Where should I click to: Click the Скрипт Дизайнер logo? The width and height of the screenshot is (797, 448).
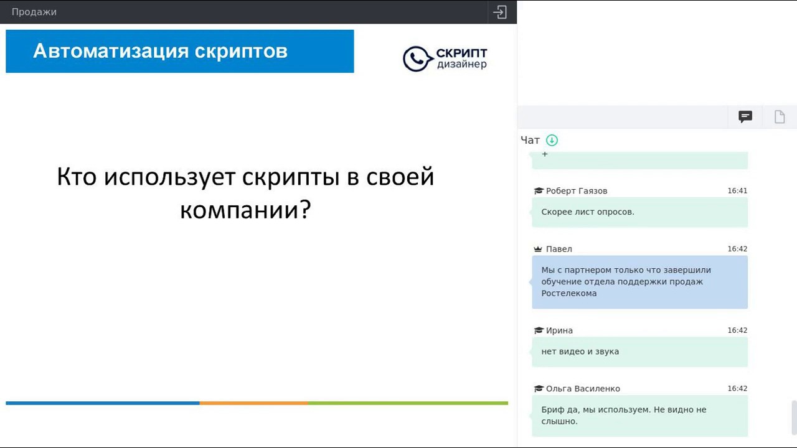pos(445,58)
